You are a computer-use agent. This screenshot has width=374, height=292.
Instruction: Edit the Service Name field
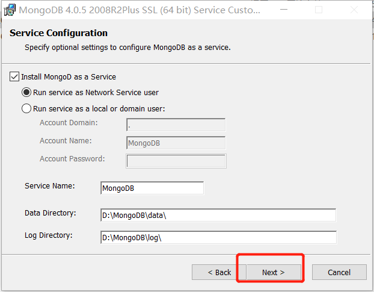tap(152, 188)
